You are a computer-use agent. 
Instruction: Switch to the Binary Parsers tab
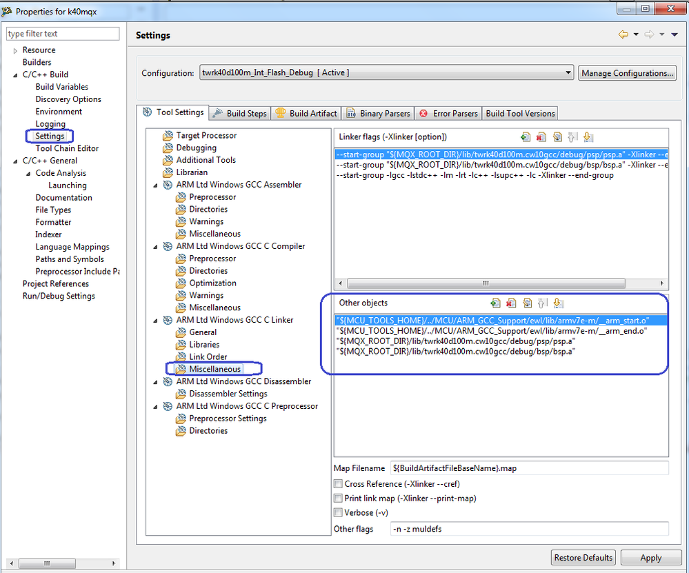[x=379, y=113]
